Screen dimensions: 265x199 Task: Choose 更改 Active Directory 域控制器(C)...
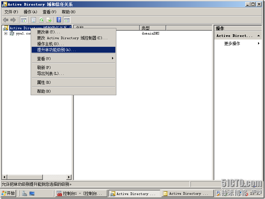[x=74, y=38]
